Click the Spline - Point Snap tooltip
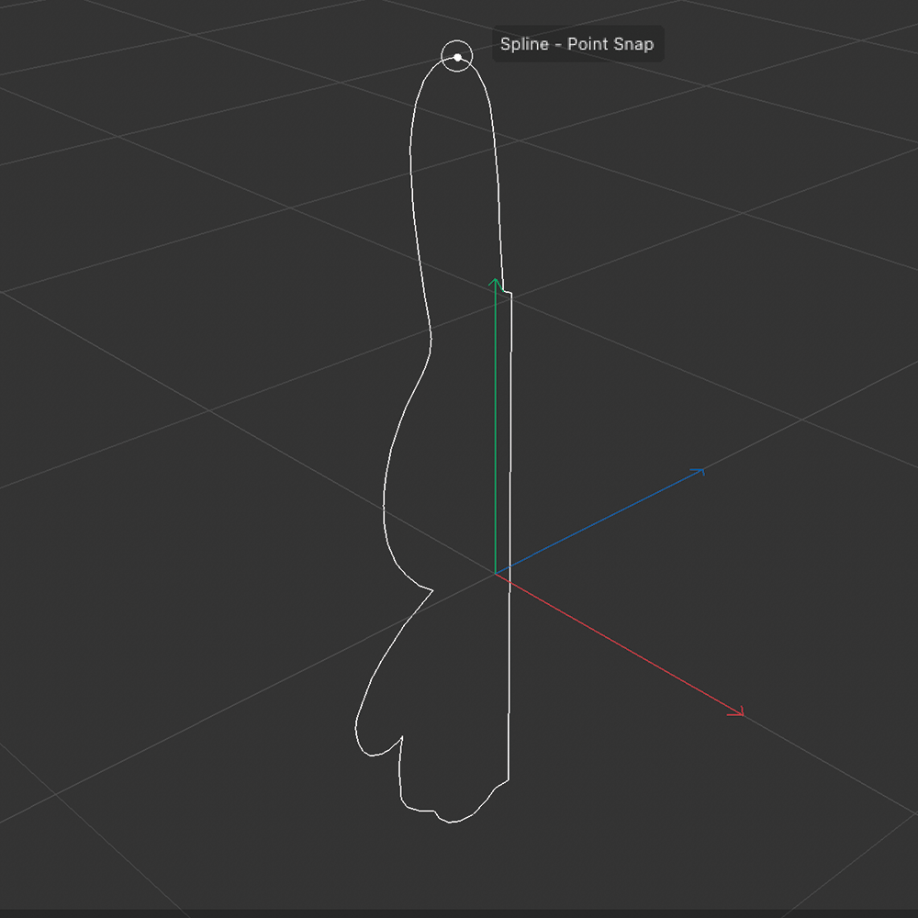Image resolution: width=918 pixels, height=918 pixels. tap(577, 43)
